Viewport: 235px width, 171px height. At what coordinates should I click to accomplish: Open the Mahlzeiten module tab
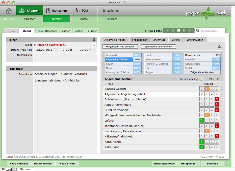[x=57, y=11]
